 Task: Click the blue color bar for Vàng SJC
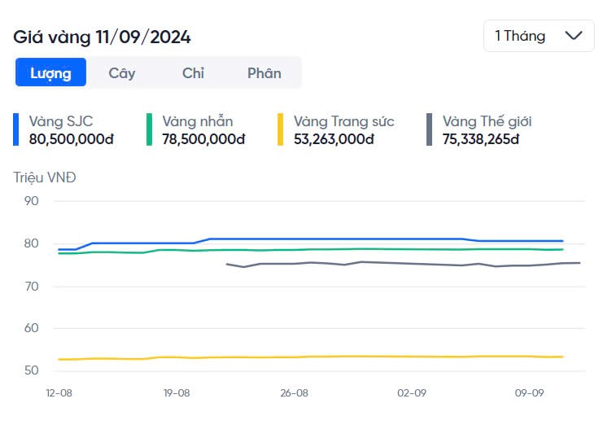point(15,129)
